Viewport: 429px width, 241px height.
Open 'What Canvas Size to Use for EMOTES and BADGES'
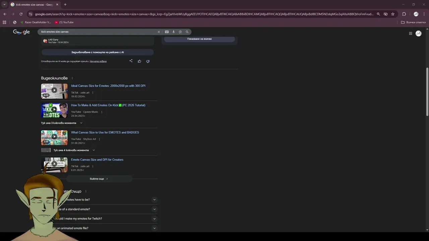pos(105,132)
